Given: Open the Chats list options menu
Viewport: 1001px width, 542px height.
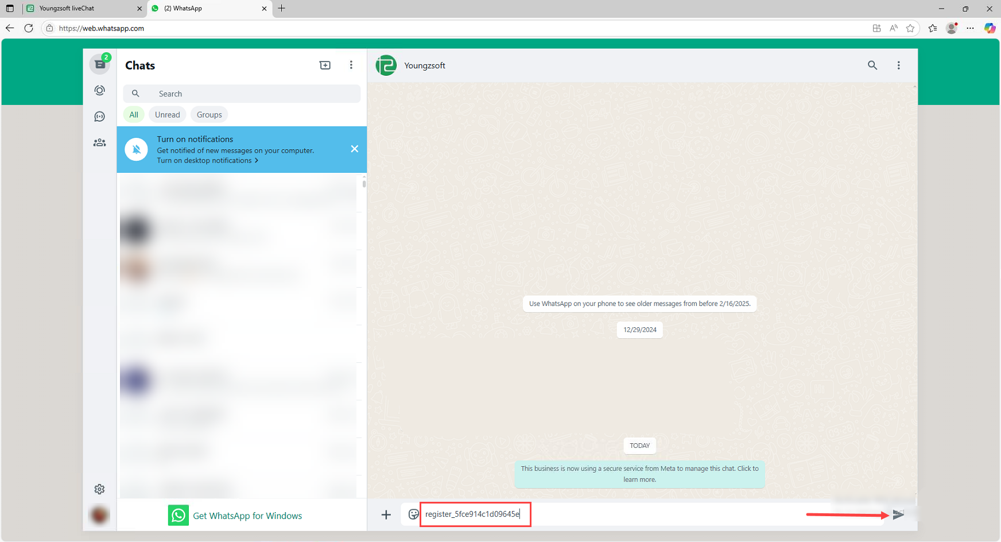Looking at the screenshot, I should tap(351, 65).
